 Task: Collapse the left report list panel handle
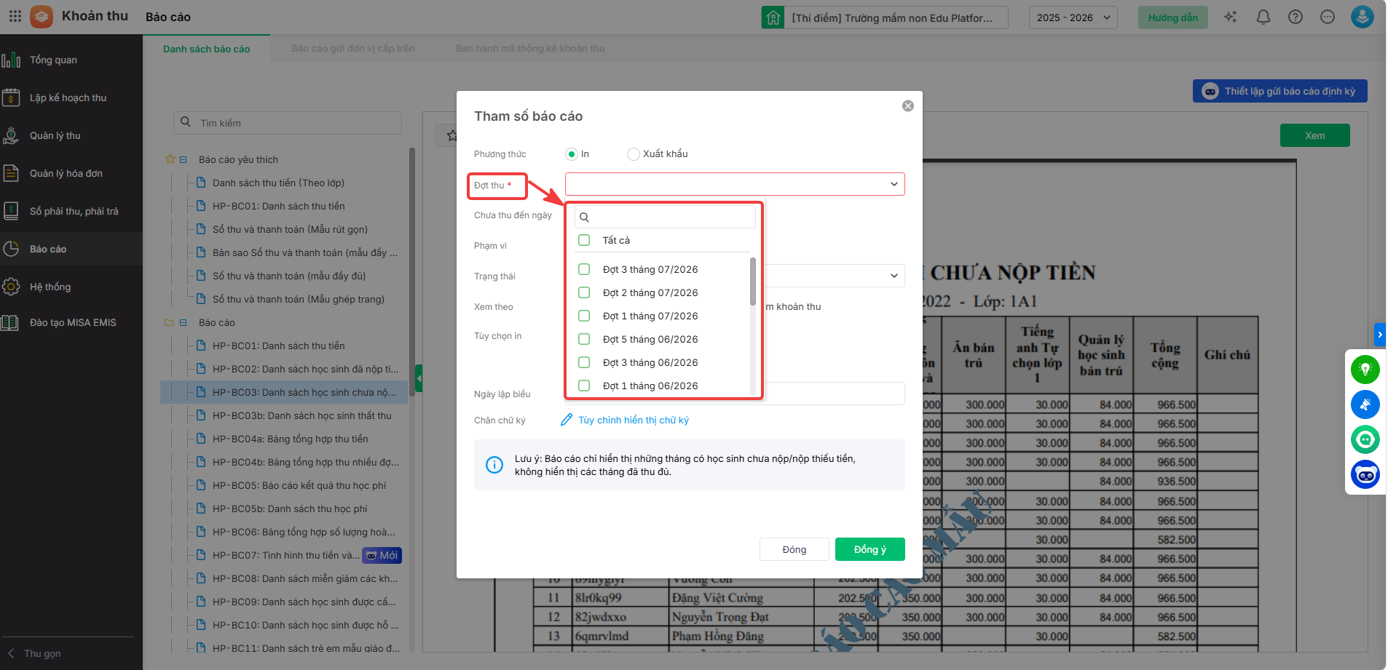coord(419,378)
